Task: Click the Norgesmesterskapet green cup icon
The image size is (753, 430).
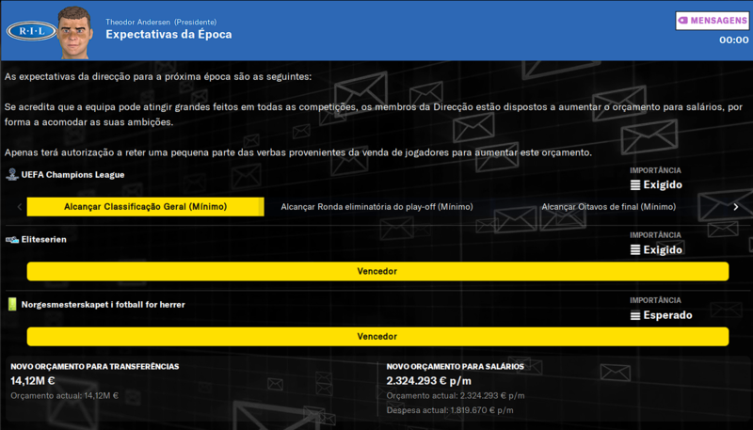Action: tap(12, 304)
